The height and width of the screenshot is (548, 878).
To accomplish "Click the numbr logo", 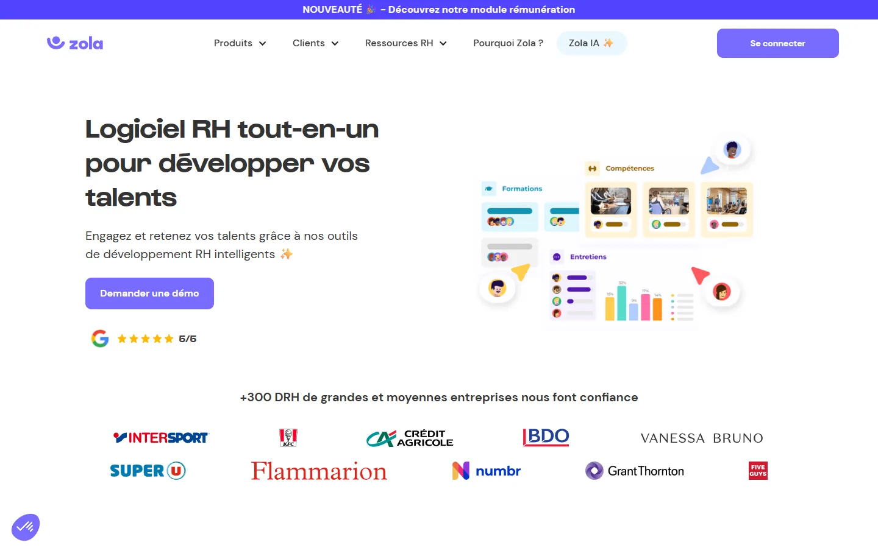I will pos(487,471).
